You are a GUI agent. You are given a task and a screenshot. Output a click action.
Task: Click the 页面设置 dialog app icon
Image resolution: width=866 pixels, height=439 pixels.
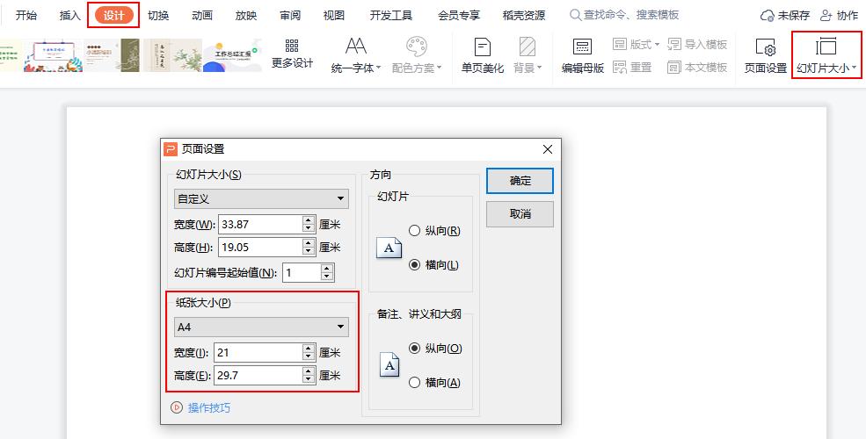(171, 149)
